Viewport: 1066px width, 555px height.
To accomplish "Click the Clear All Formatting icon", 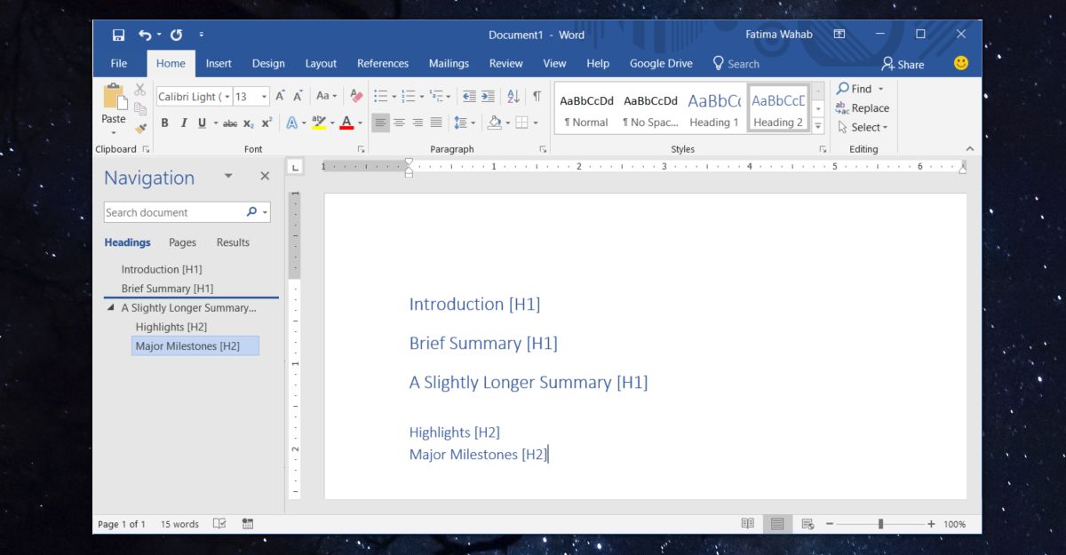I will [356, 96].
